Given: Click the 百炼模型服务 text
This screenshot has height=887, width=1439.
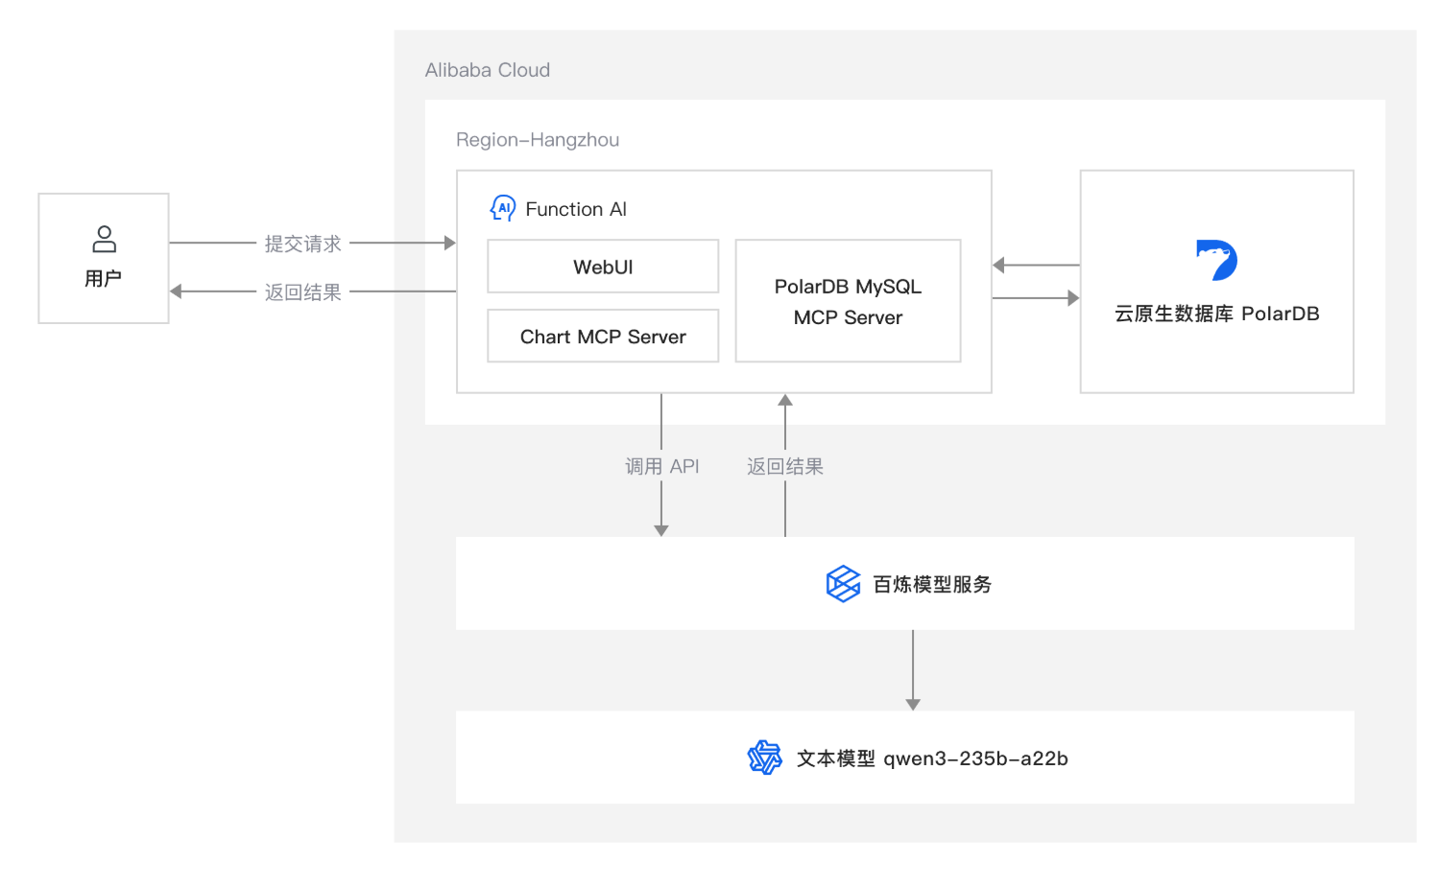Looking at the screenshot, I should coord(932,584).
